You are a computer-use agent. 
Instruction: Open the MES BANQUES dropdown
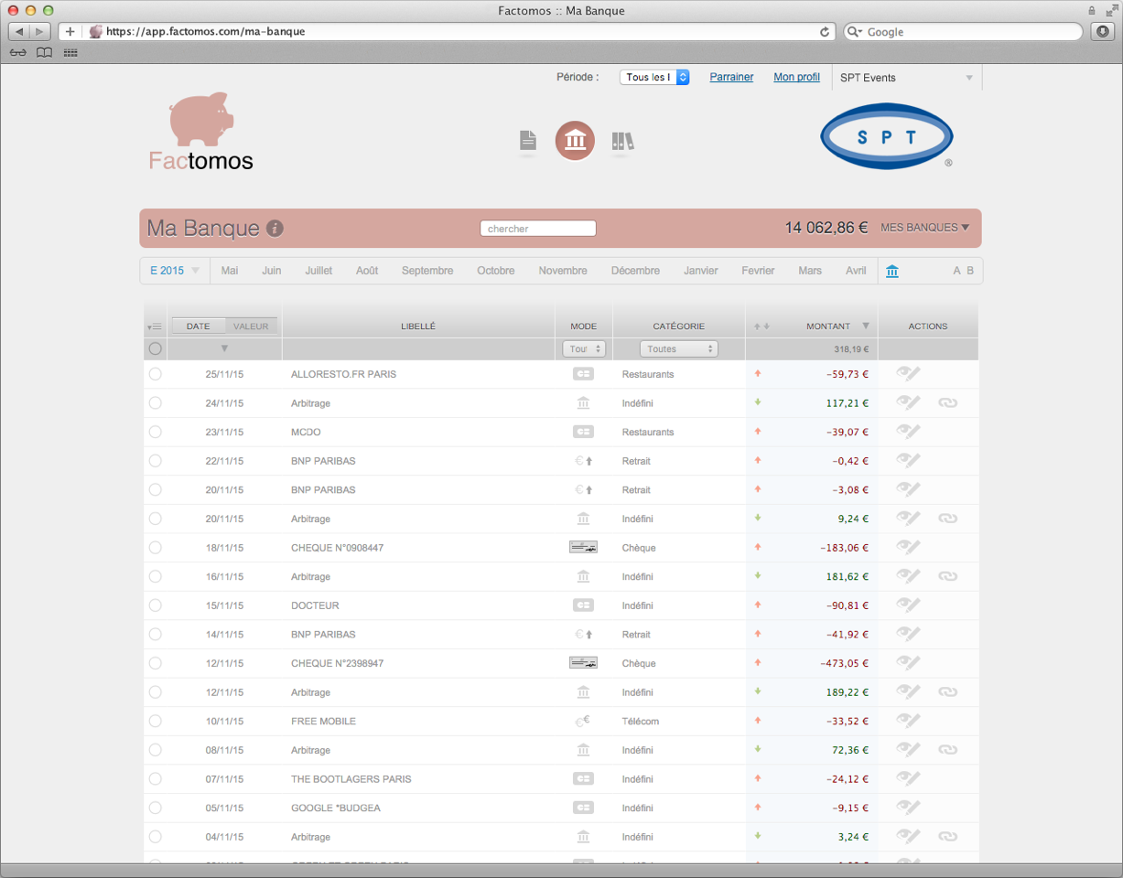click(924, 228)
